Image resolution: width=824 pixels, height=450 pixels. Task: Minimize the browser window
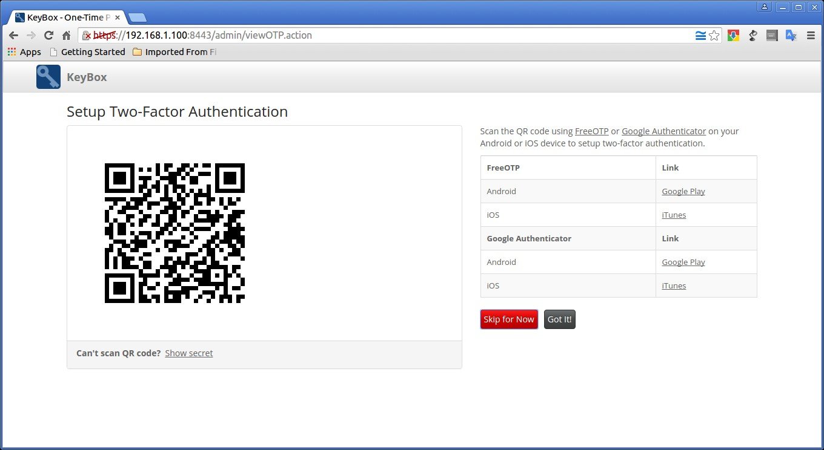[783, 7]
